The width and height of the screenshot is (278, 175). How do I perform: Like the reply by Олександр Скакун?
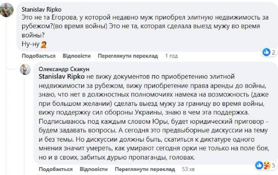56,169
